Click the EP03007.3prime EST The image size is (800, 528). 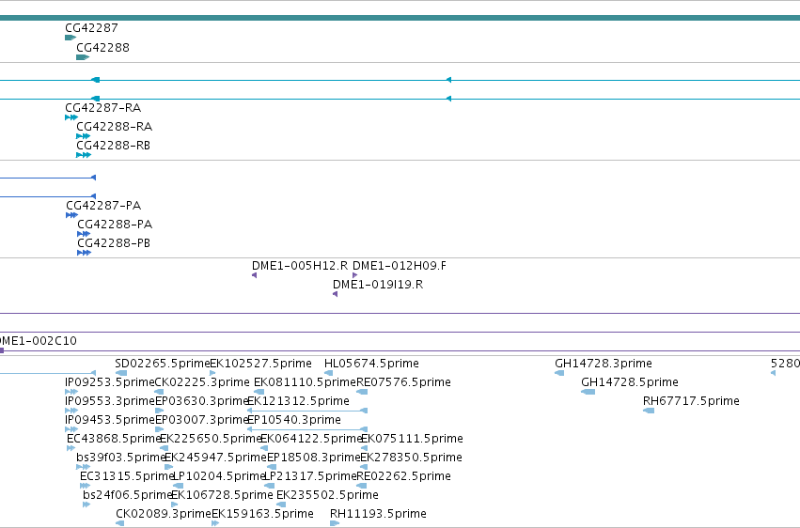pos(201,420)
